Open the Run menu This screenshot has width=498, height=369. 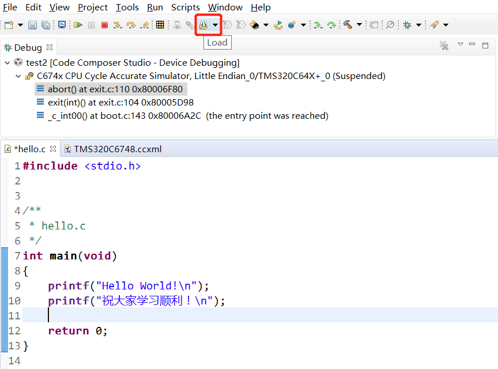[x=155, y=7]
